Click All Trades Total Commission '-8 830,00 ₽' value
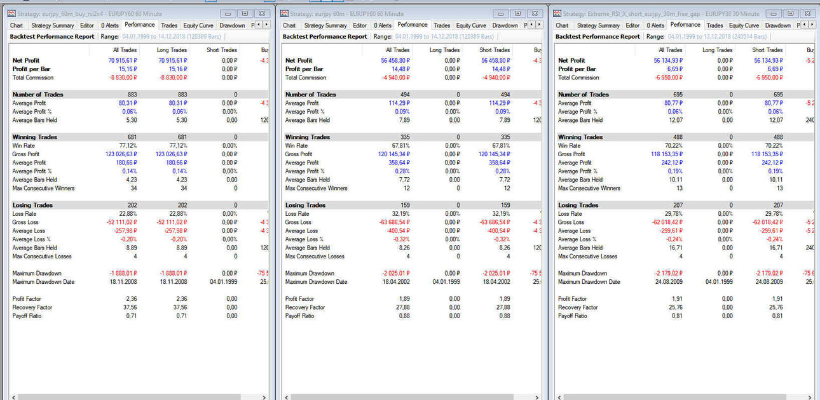Image resolution: width=820 pixels, height=400 pixels. click(123, 77)
